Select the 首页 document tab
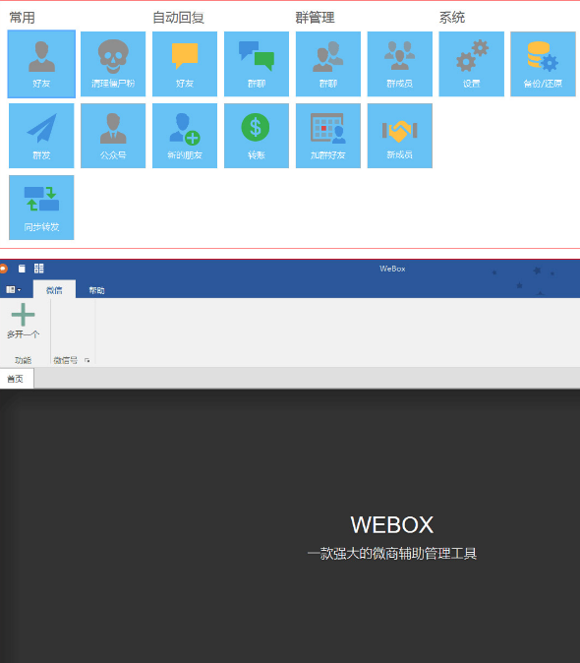 click(16, 379)
